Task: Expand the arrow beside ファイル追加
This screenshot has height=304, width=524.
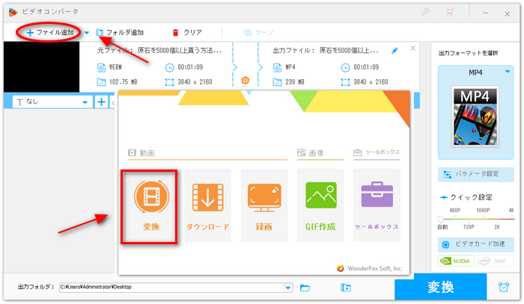Action: point(87,33)
